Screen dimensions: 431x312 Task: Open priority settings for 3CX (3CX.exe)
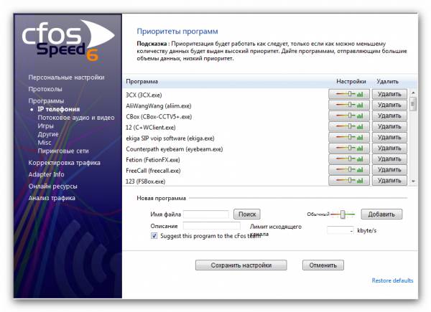(x=349, y=94)
